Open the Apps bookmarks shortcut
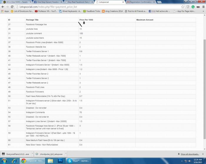Screen dimensions: 206x164 [5, 11]
